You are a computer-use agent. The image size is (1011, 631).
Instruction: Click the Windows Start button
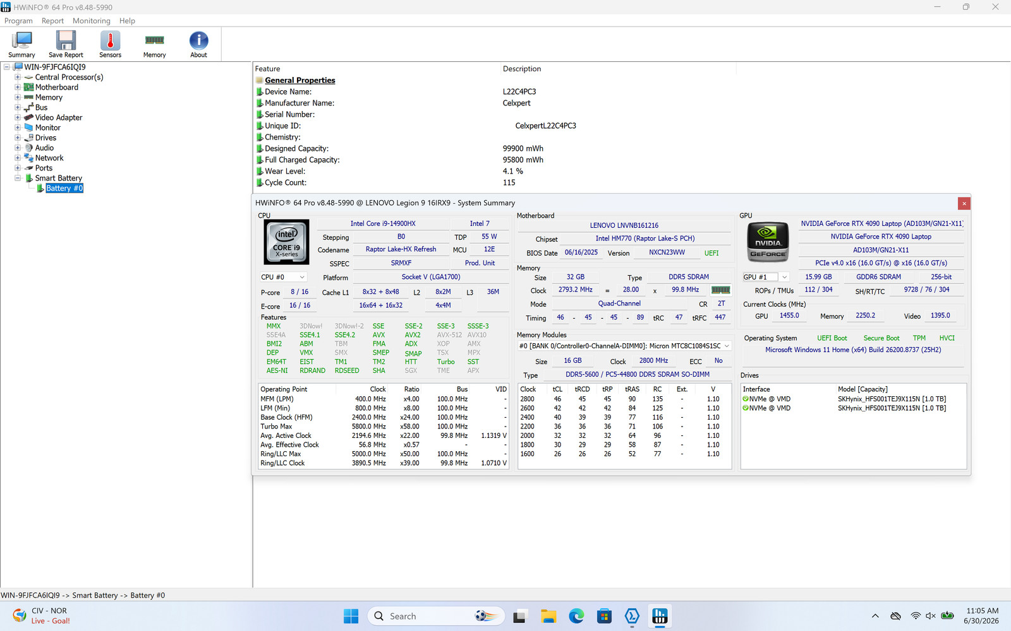(x=351, y=616)
